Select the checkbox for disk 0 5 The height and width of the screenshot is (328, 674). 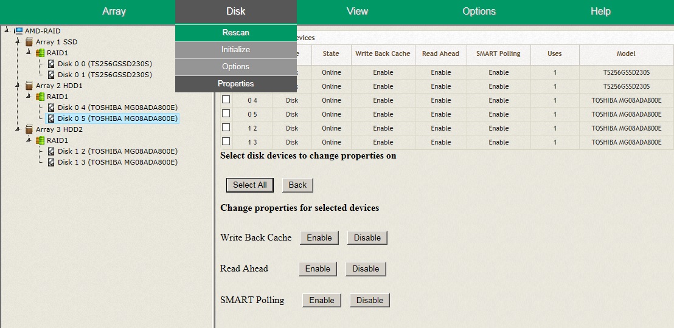pos(226,114)
